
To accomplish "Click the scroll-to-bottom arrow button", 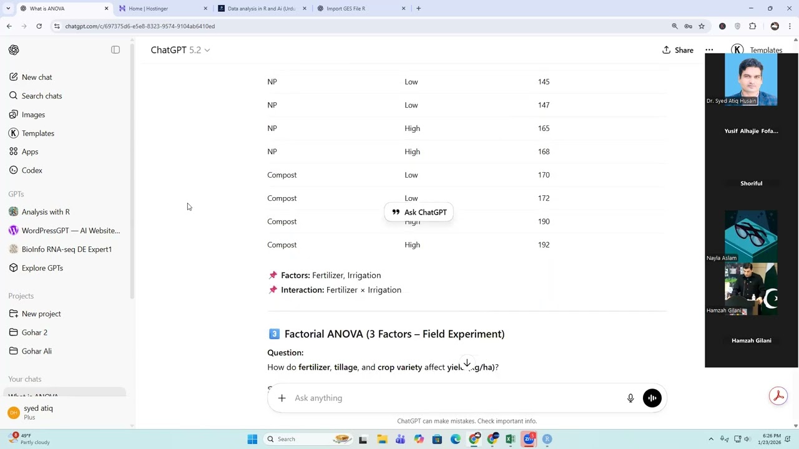I will 467,364.
